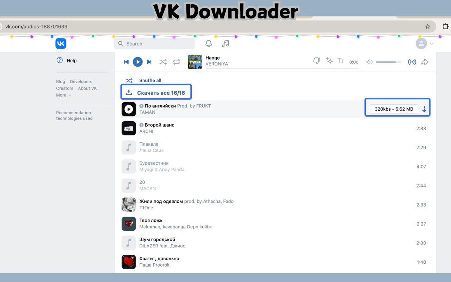This screenshot has height=282, width=451.
Task: Toggle the broadcast status icon
Action: pyautogui.click(x=412, y=62)
